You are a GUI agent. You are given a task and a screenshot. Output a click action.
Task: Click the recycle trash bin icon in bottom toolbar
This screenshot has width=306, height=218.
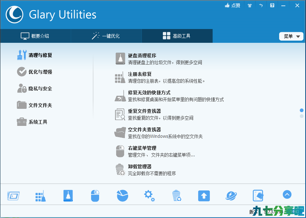[177, 196]
